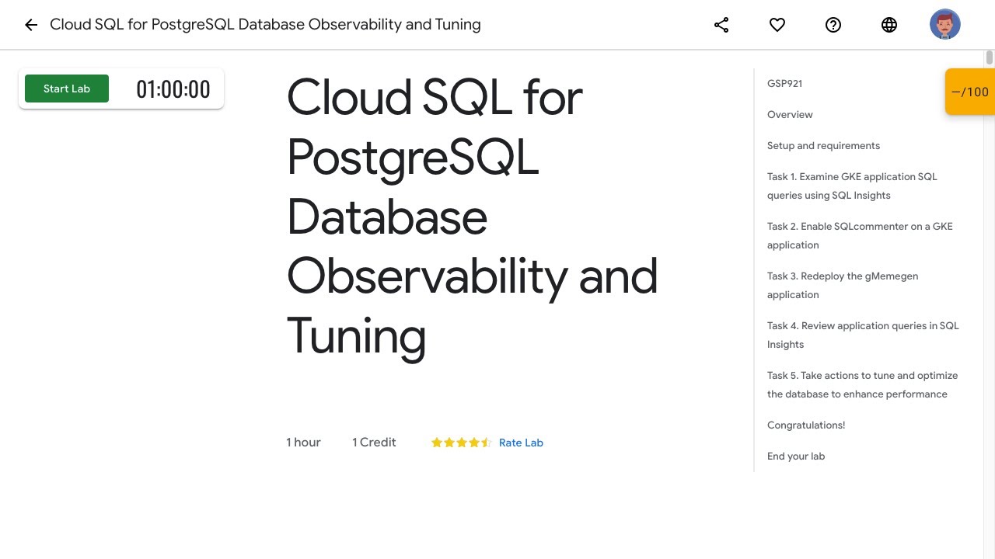The height and width of the screenshot is (559, 995).
Task: Click the Rate Lab link
Action: click(521, 443)
